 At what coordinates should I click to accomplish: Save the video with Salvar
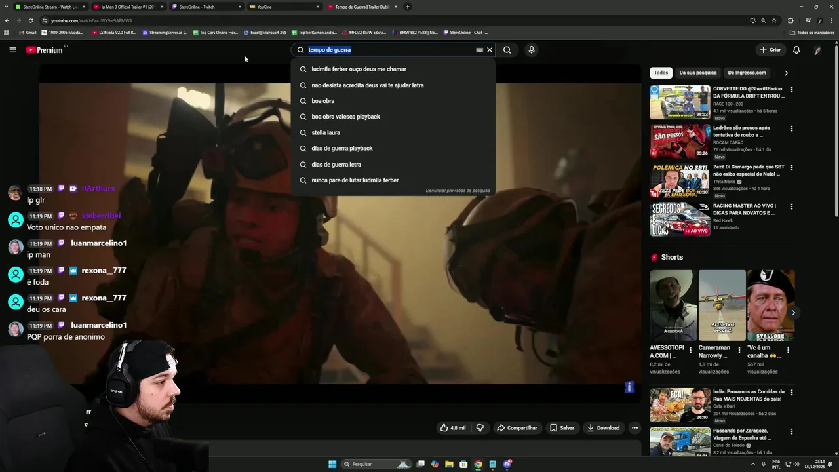tap(562, 428)
